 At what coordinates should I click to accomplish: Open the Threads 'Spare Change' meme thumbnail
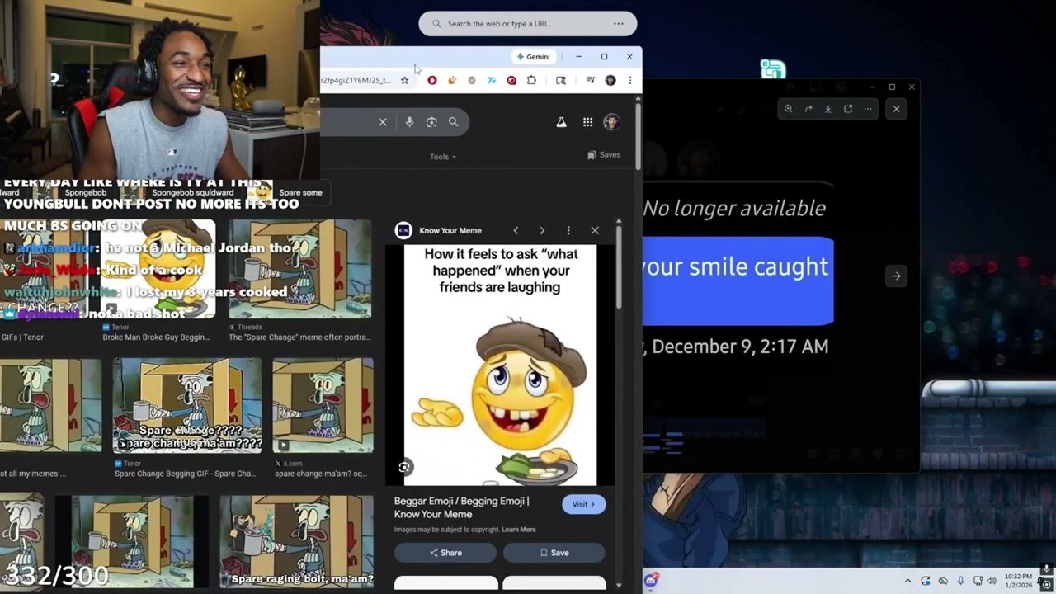click(300, 269)
